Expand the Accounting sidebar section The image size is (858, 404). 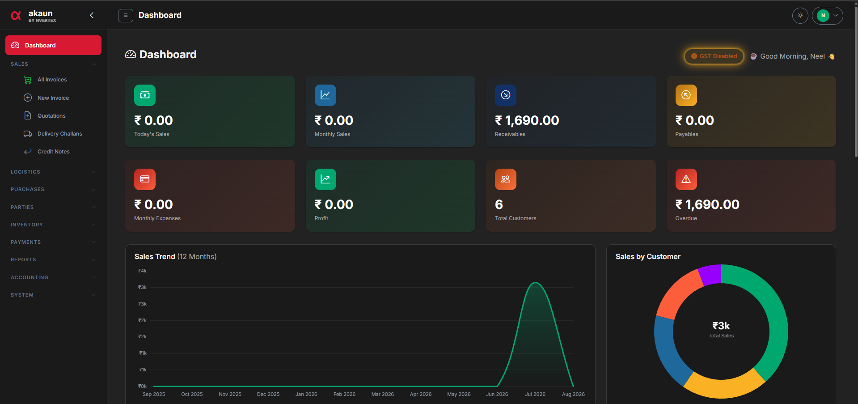tap(53, 277)
